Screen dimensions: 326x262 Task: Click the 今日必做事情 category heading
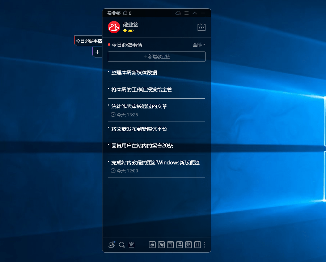tap(127, 45)
